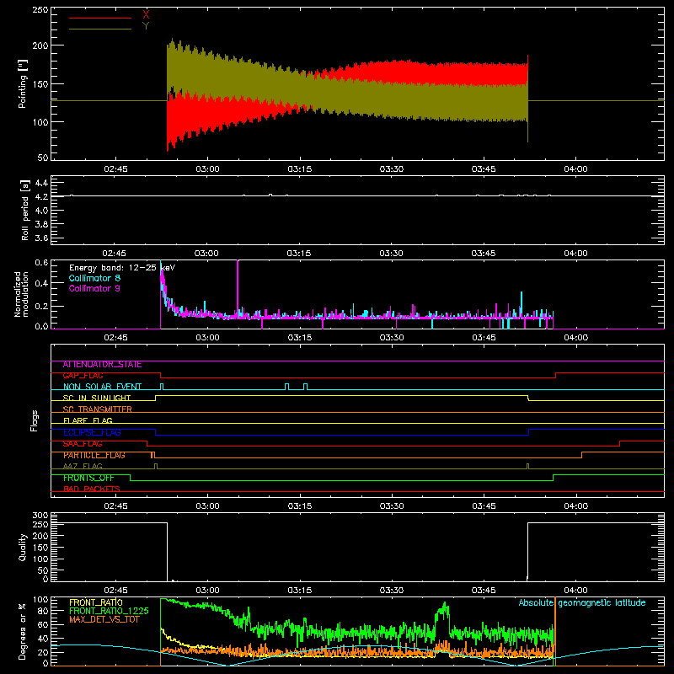
Task: Click the tall magenta Collimator 9 spike near 03:05
Action: (x=238, y=288)
